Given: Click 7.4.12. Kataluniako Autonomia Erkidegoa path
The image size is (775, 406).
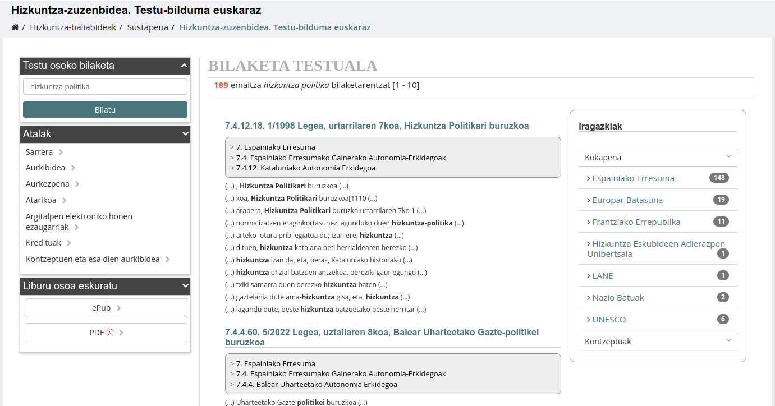Looking at the screenshot, I should pos(305,168).
